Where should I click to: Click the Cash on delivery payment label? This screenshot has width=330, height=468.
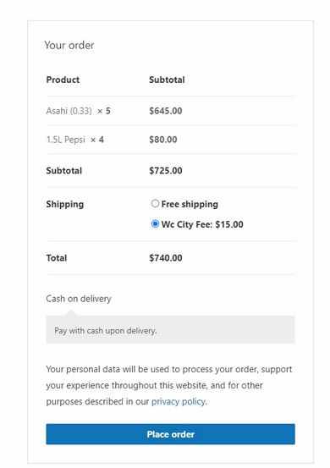(x=79, y=299)
